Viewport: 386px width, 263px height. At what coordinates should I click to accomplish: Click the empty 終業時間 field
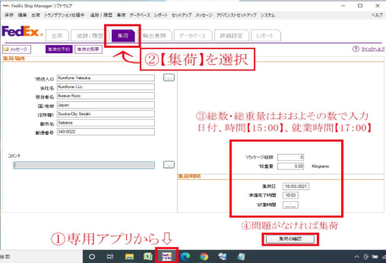click(291, 205)
